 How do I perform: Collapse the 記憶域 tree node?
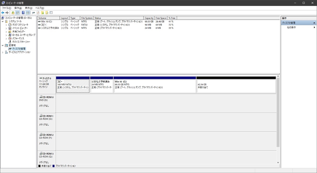pos(2,45)
